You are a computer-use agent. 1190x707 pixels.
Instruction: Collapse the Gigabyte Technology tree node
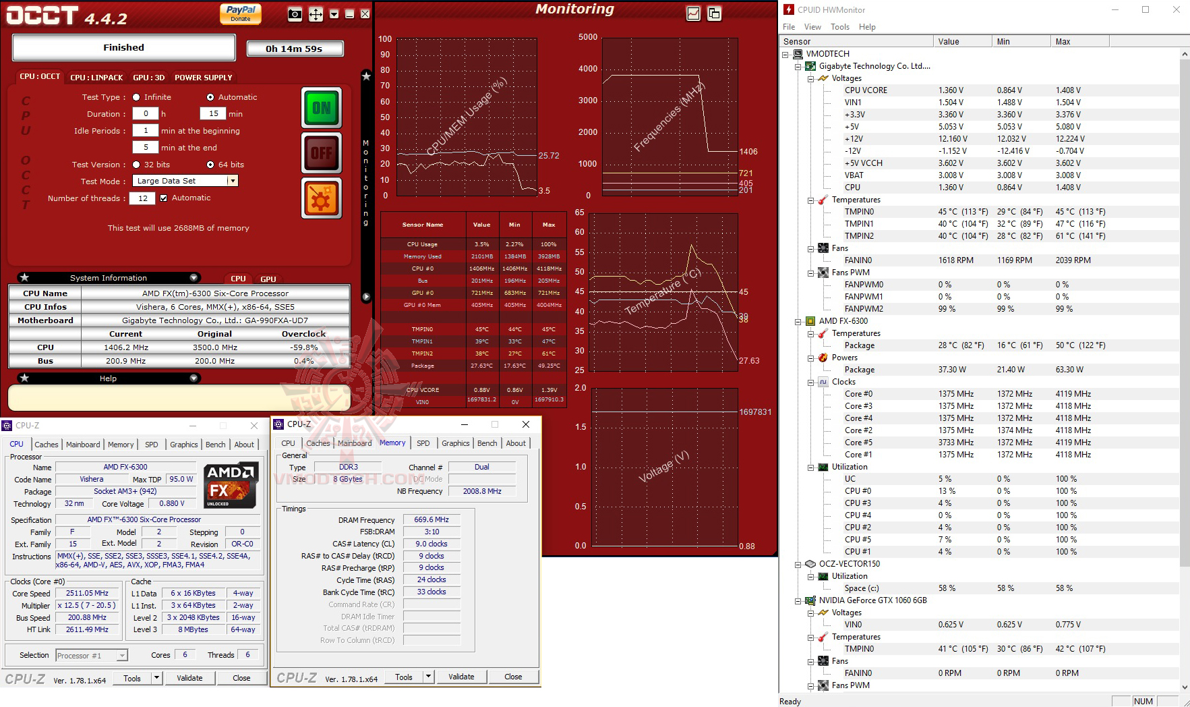coord(798,67)
